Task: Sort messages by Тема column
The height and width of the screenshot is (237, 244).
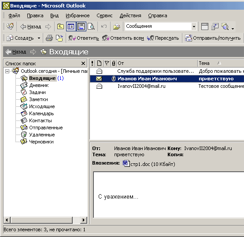Action: tap(221, 63)
